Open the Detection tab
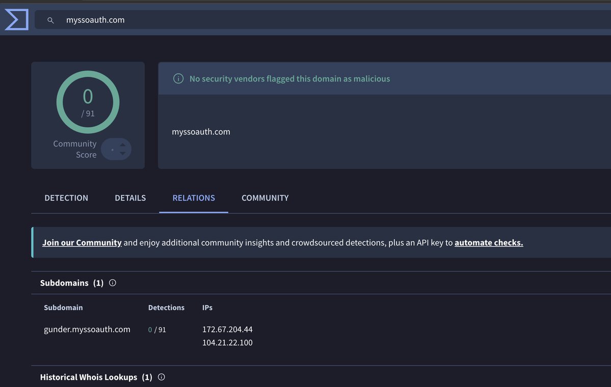The image size is (611, 387). 66,198
